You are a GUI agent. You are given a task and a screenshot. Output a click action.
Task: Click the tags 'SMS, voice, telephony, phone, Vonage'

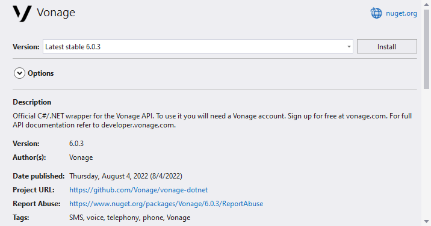(130, 218)
